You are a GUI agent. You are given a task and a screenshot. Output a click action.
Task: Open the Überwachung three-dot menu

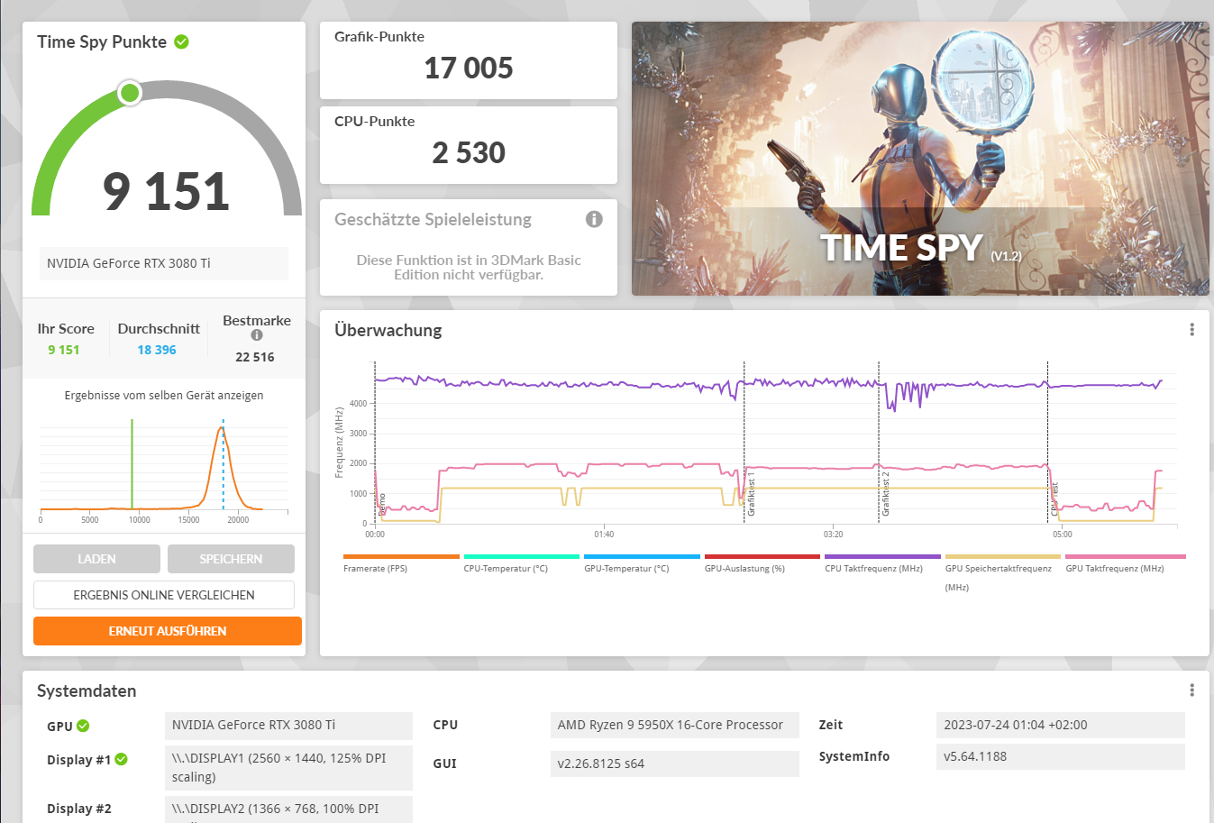click(1191, 330)
